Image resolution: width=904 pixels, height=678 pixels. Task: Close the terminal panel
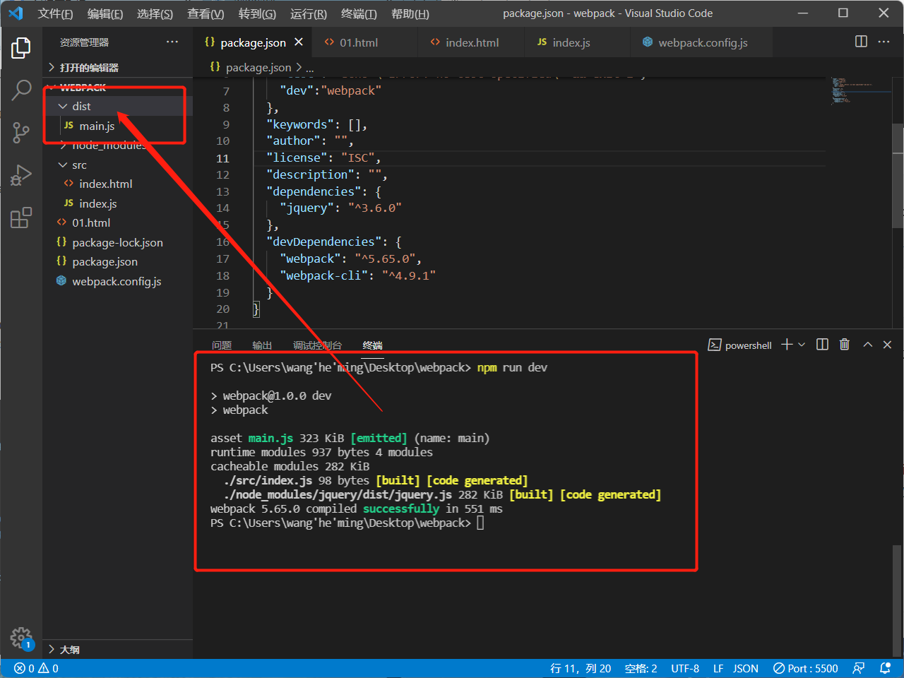click(x=888, y=345)
